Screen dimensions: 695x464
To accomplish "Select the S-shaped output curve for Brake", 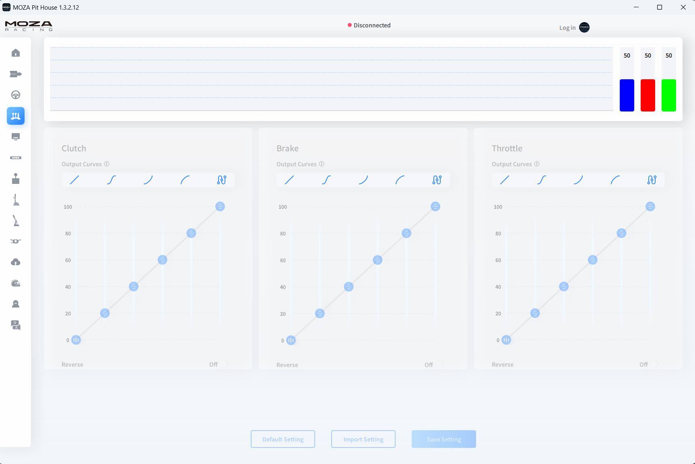I will point(326,180).
